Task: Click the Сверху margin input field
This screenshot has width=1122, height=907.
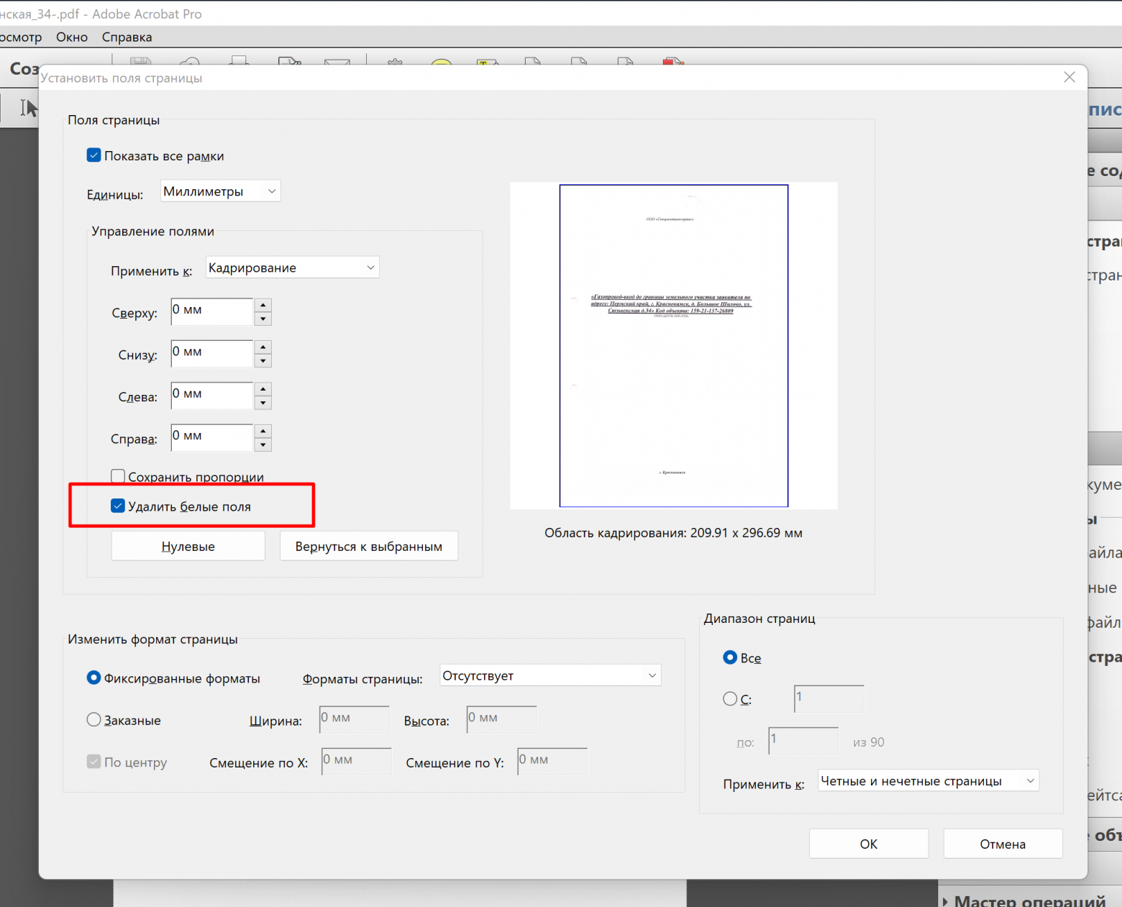Action: 212,311
